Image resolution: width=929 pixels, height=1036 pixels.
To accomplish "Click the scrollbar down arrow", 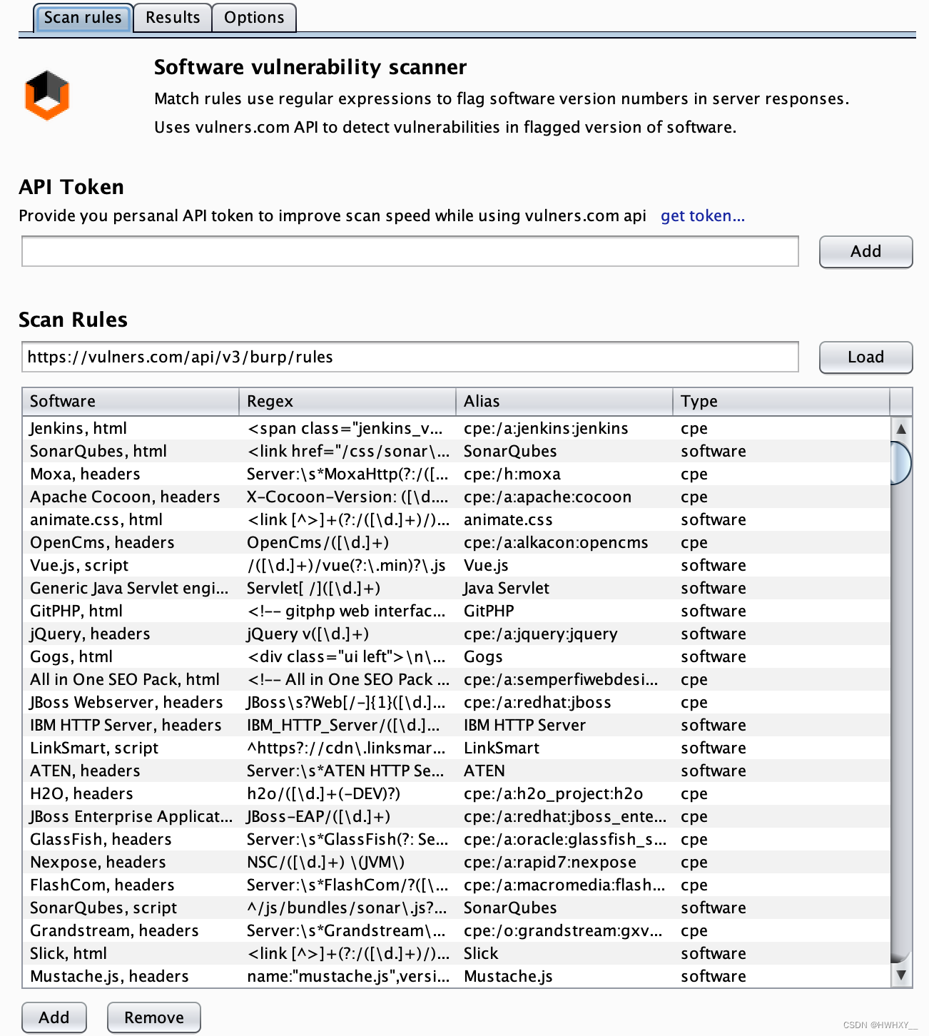I will point(901,975).
